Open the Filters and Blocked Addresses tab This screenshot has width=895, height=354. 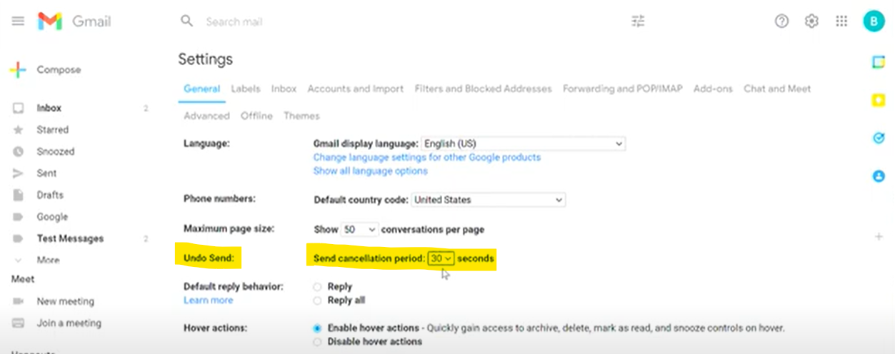point(483,89)
